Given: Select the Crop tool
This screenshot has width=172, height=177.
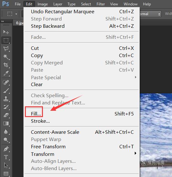Looking at the screenshot, I should coord(6,65).
